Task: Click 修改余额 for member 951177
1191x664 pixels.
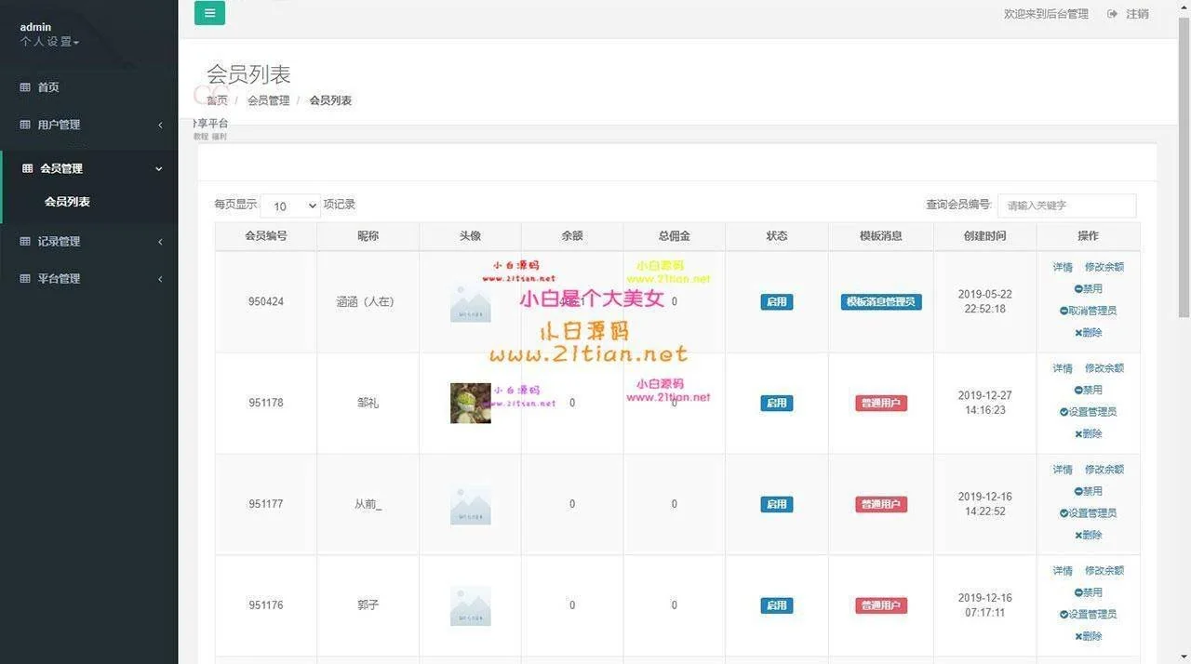Action: click(1104, 470)
